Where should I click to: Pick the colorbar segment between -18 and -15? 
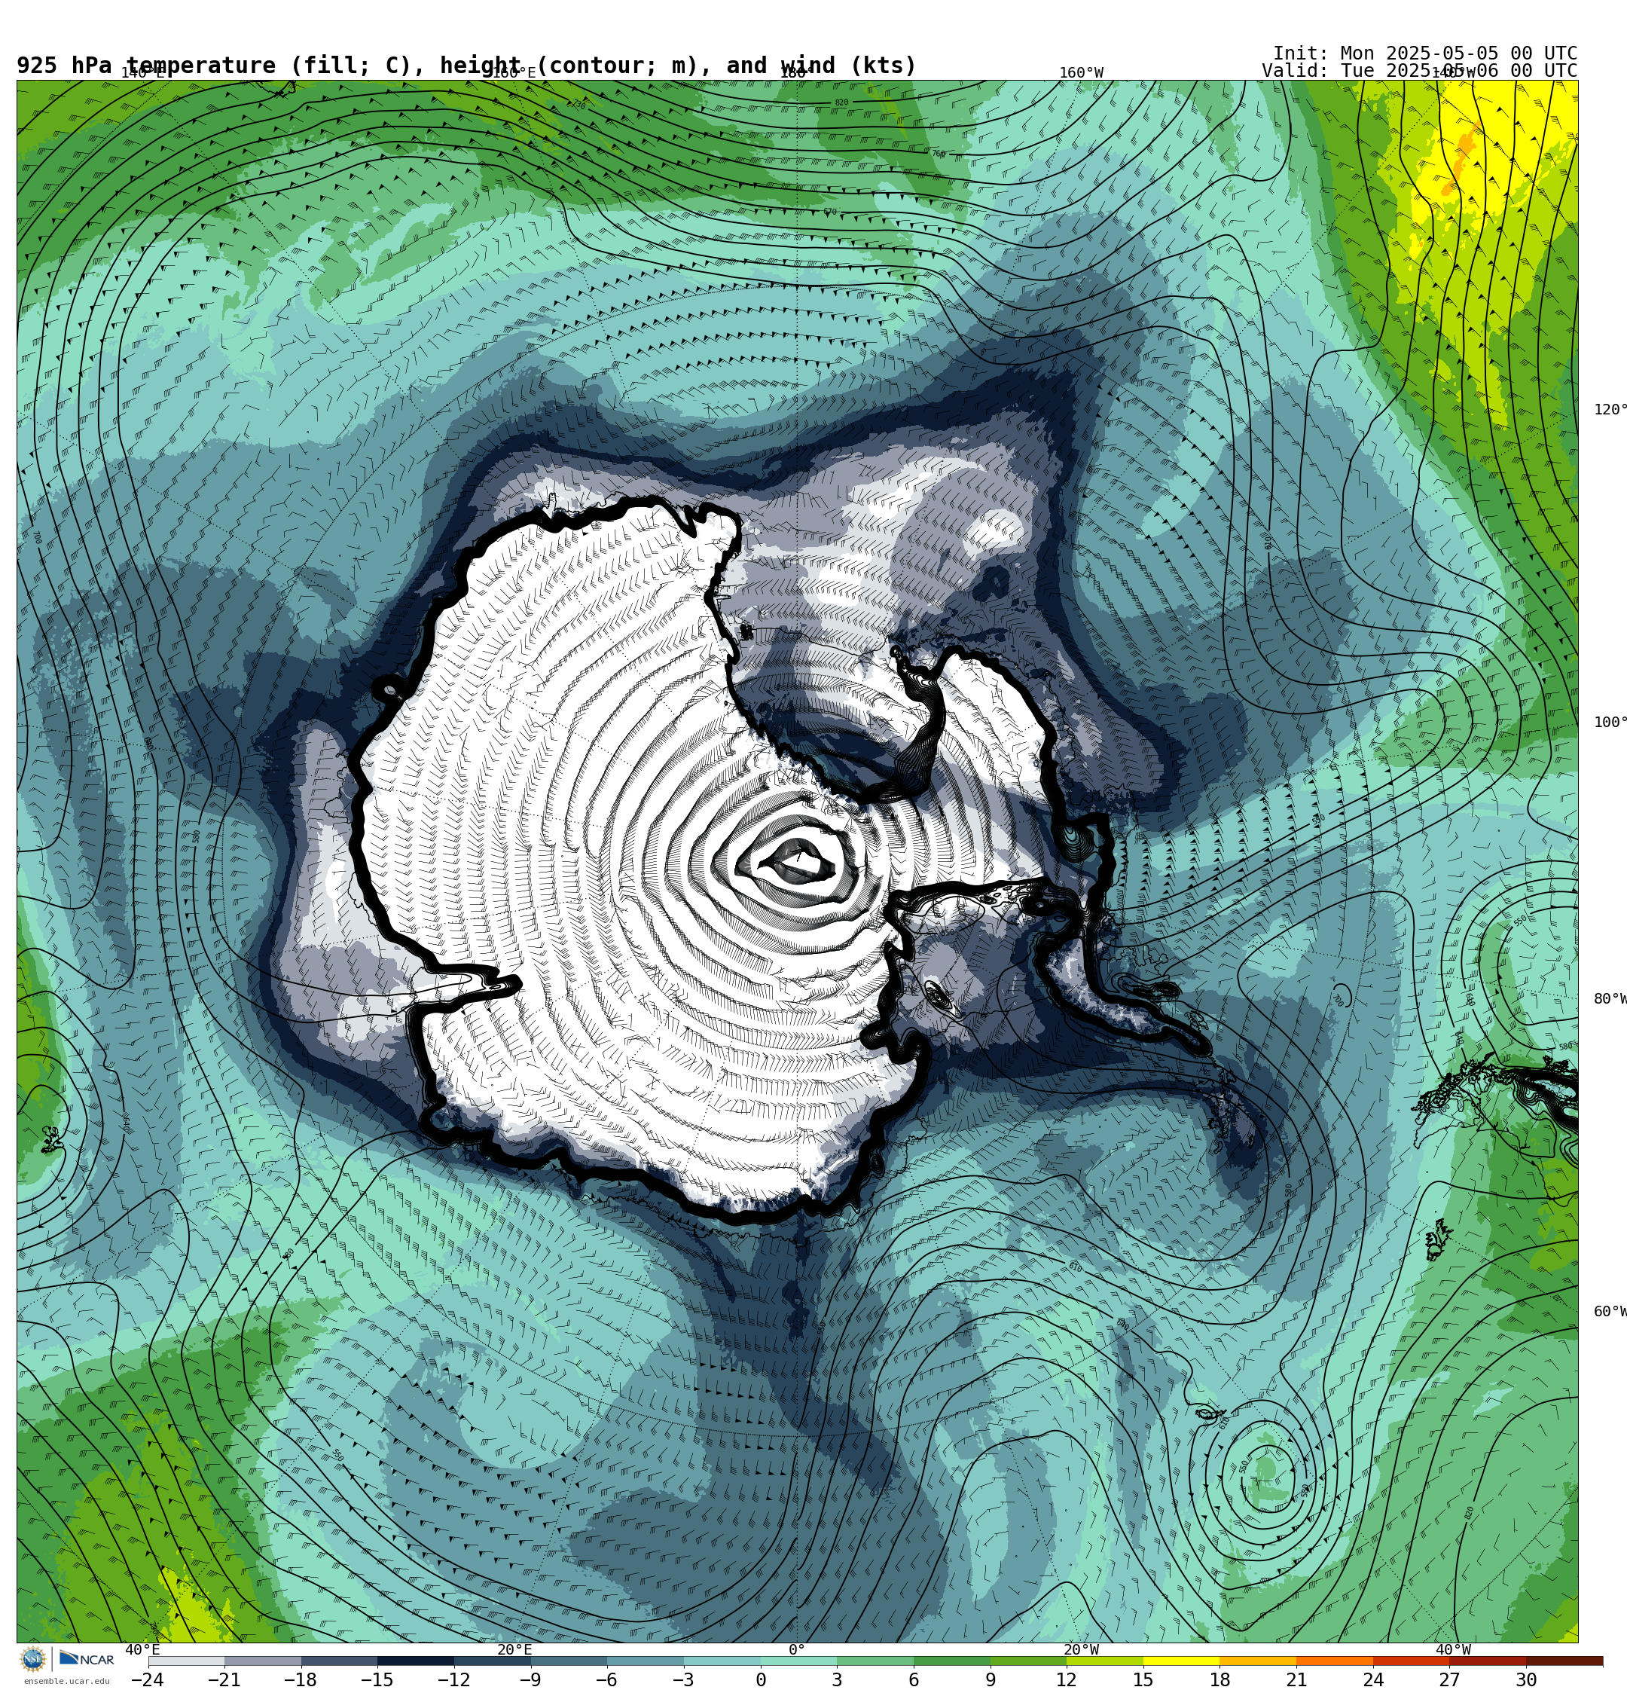339,1661
